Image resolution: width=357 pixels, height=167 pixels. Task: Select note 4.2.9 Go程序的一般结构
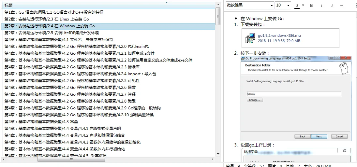click(109, 108)
